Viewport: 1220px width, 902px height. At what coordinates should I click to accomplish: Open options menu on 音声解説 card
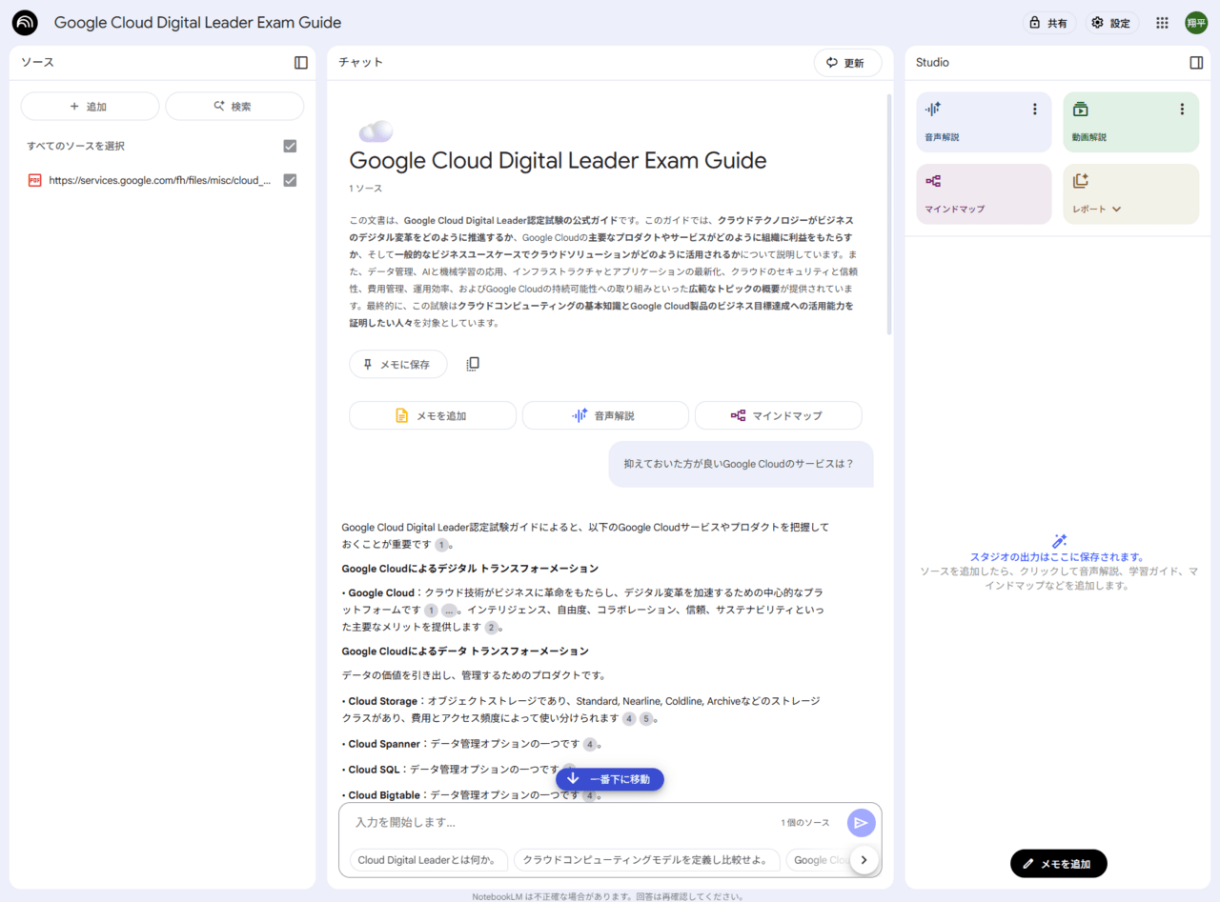[x=1035, y=110]
